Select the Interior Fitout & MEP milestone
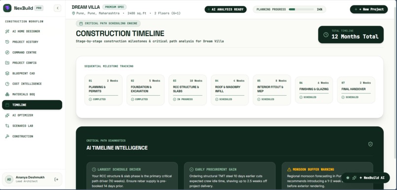This screenshot has height=190, width=397. coord(272,90)
